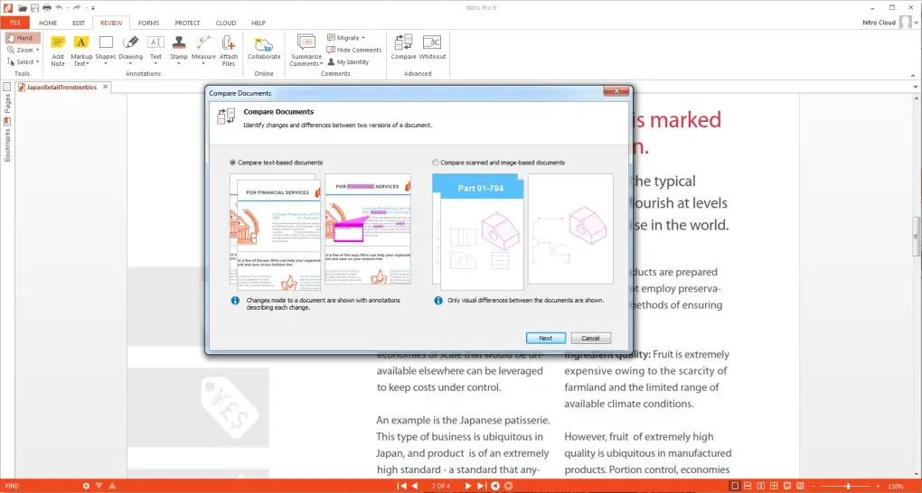The image size is (922, 493).
Task: Click the Undo arrow icon
Action: coord(59,7)
